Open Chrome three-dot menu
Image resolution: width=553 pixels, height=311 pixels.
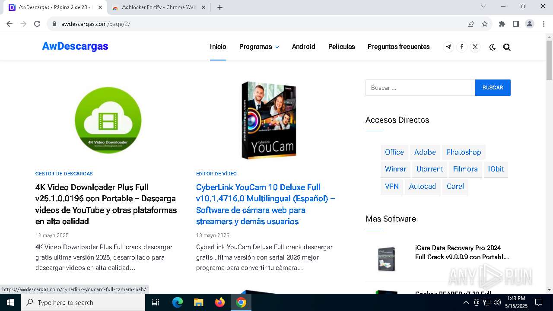(x=543, y=24)
